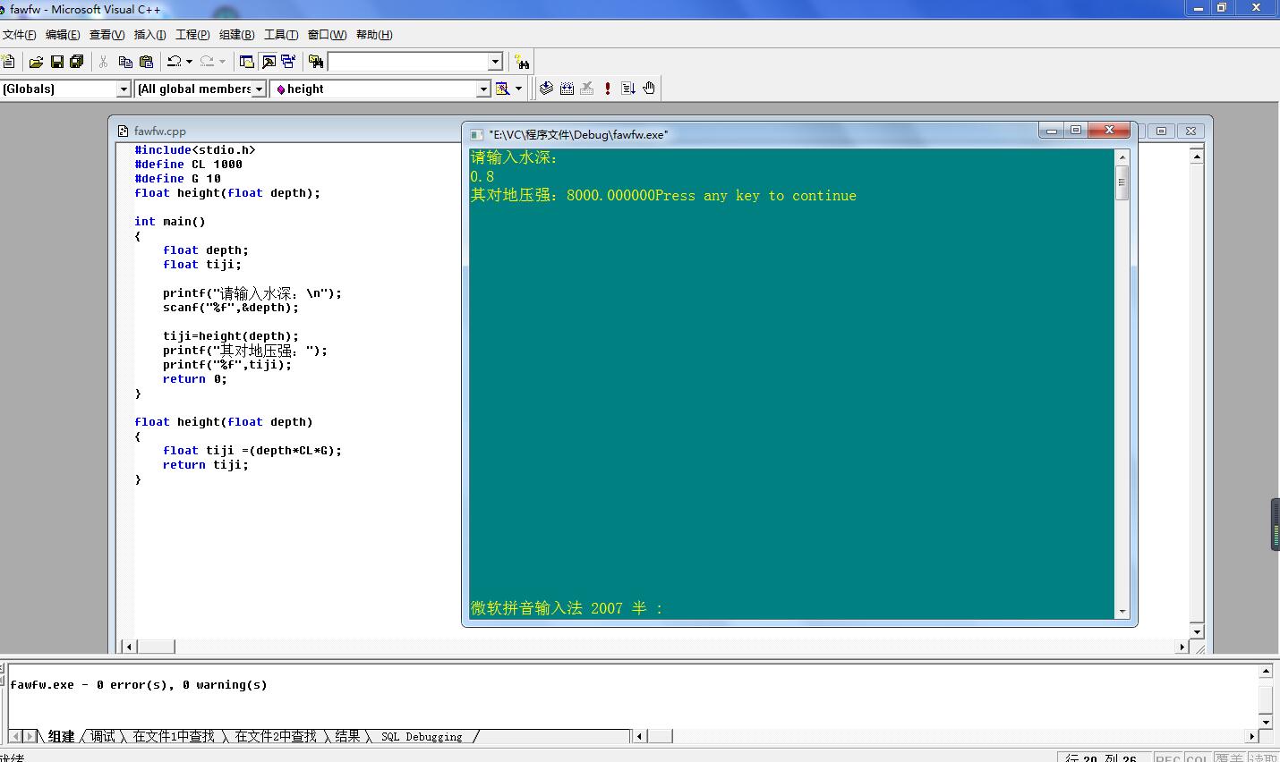Click the Copy icon
Image resolution: width=1280 pixels, height=762 pixels.
125,62
